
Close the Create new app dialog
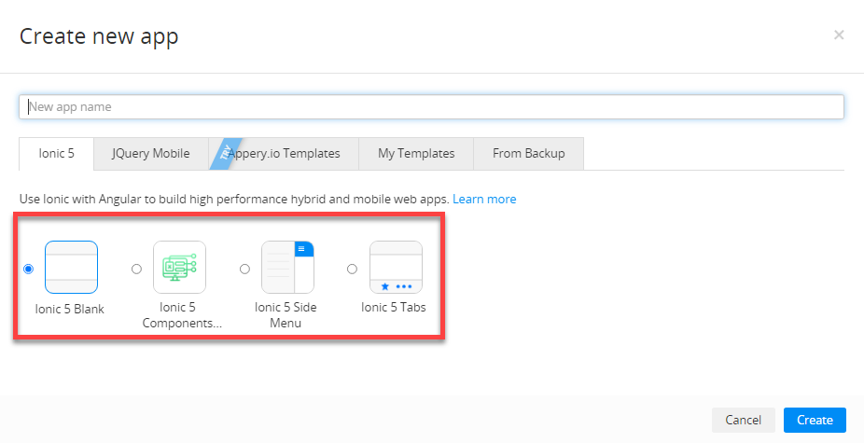click(839, 35)
